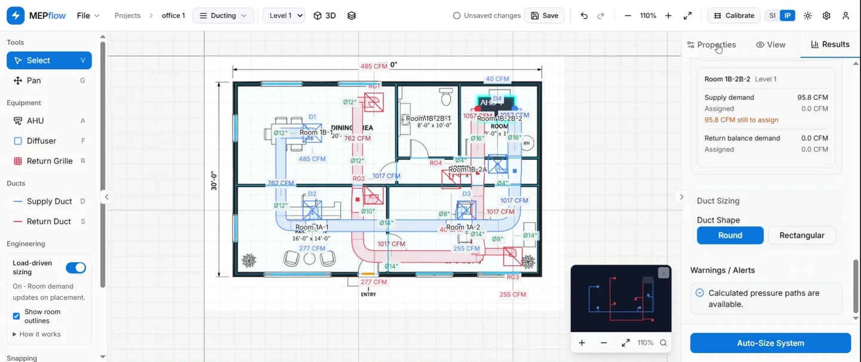The height and width of the screenshot is (362, 861).
Task: Click the 762 CFM supply duct label
Action: pos(280,183)
